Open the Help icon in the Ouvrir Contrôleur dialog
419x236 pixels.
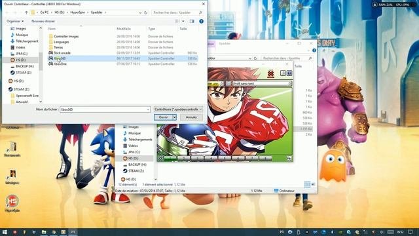[201, 21]
